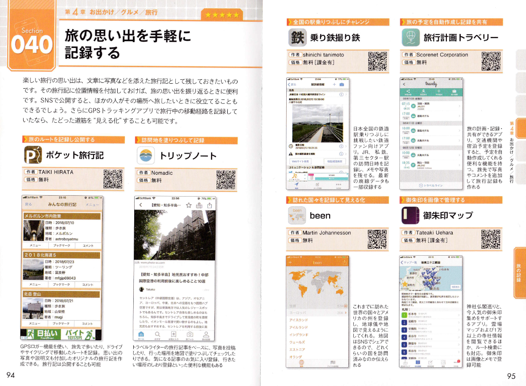Image resolution: width=526 pixels, height=386 pixels.
Task: Tap the 日払いバイト ad banner
Action: [61, 335]
